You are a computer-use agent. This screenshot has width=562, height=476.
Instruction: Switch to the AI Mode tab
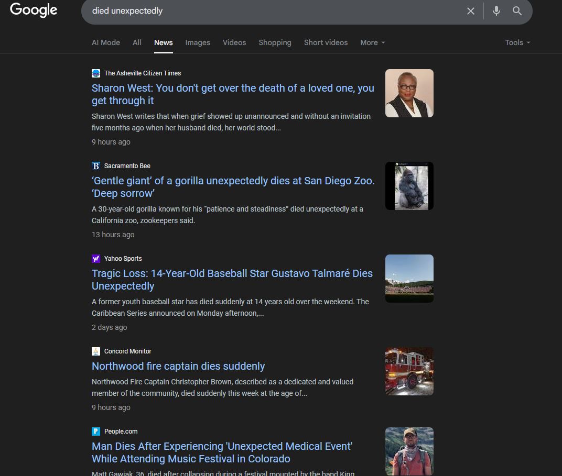point(106,42)
